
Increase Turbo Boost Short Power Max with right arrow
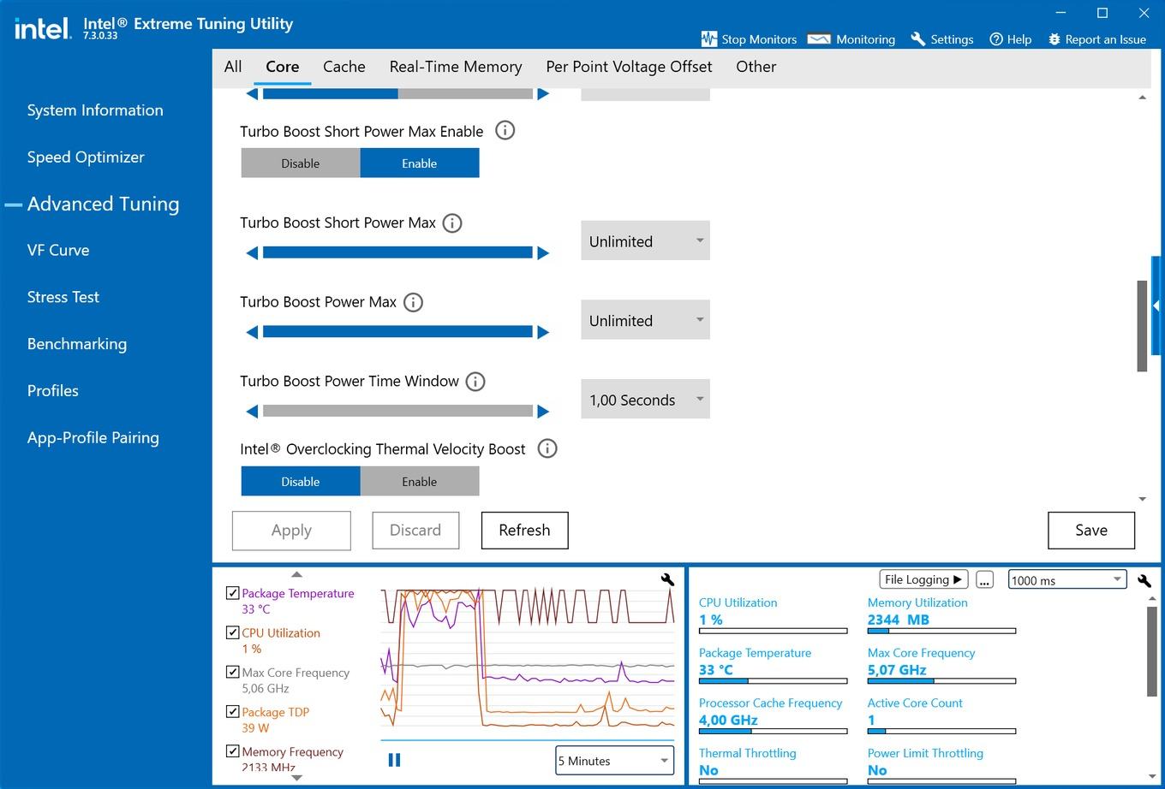(x=543, y=253)
